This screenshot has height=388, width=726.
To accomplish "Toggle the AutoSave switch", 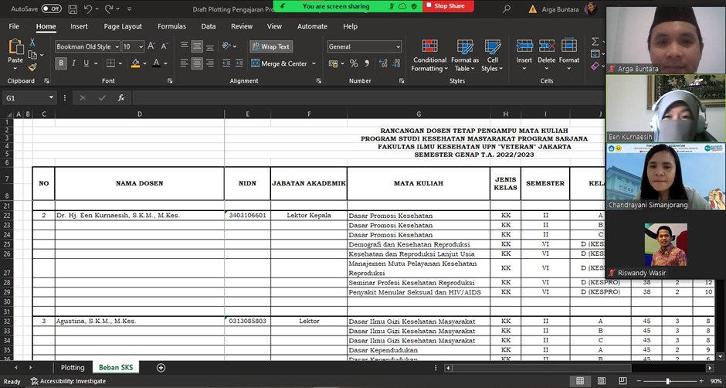I will tap(51, 9).
